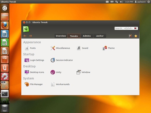This screenshot has width=151, height=113.
Task: Open the Unity tweak
Action: [56, 72]
